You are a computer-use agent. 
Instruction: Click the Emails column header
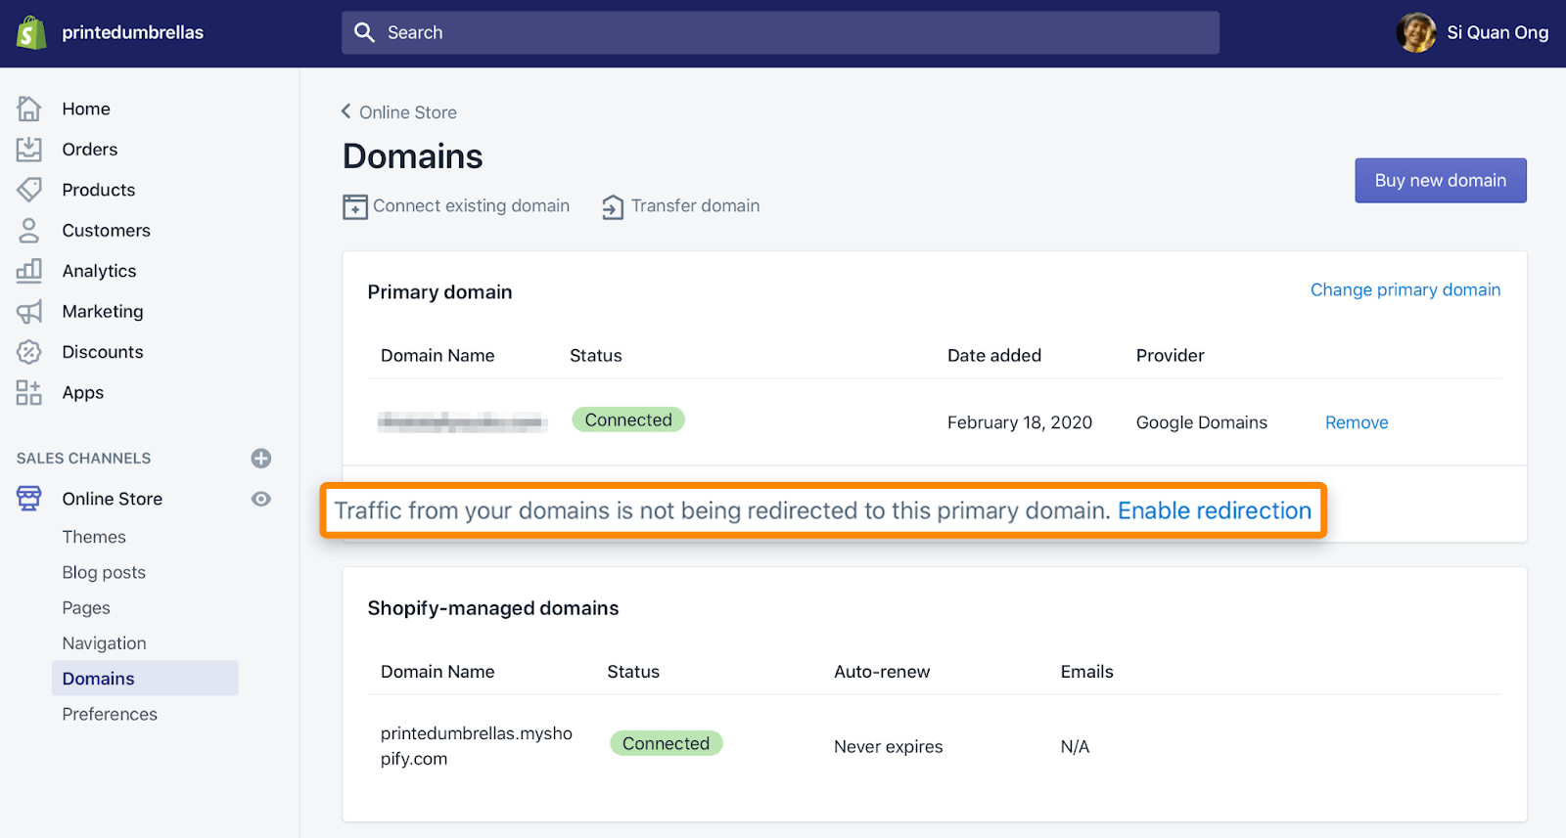[1087, 672]
